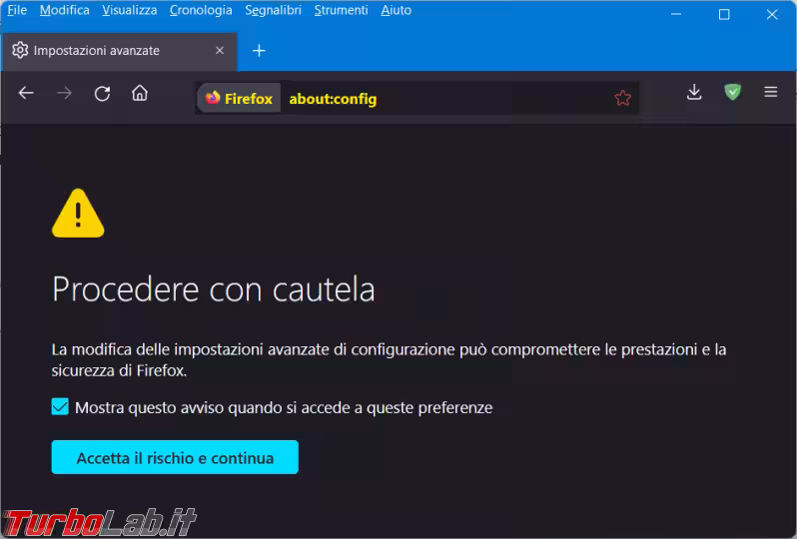Viewport: 797px width, 539px height.
Task: Open the home page icon
Action: coord(140,93)
